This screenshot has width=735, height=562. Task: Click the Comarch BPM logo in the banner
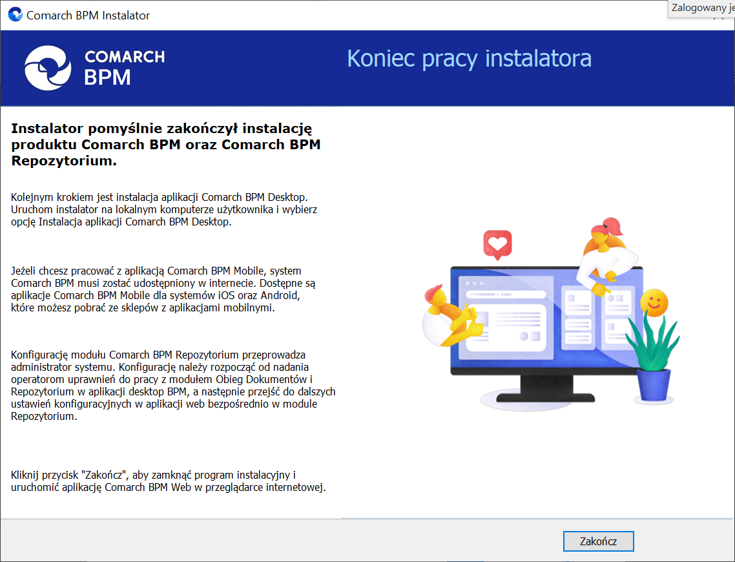point(95,68)
